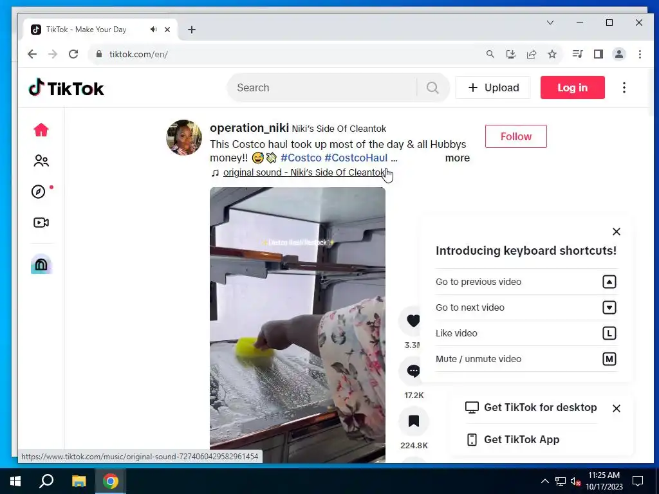659x494 pixels.
Task: Toggle the Chrome side panel
Action: [x=598, y=54]
